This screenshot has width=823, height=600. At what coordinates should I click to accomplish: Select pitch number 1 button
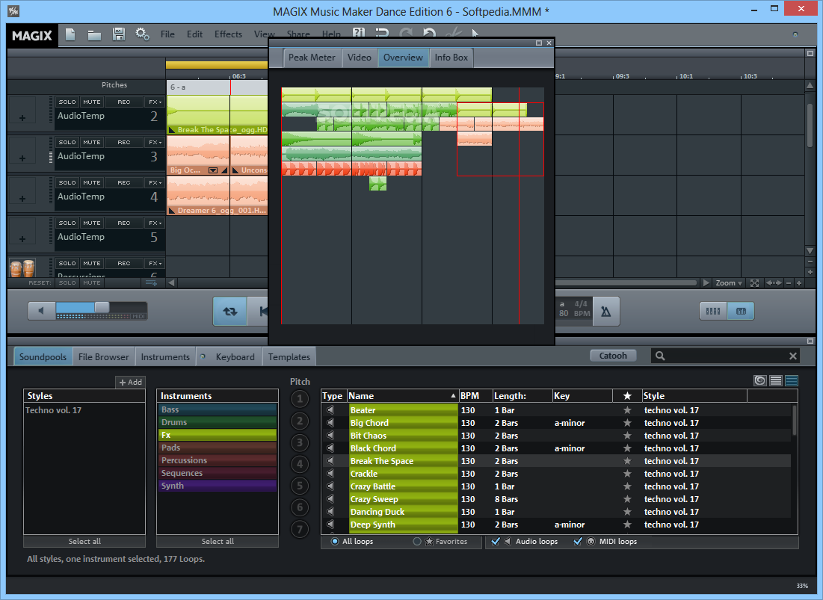[300, 399]
